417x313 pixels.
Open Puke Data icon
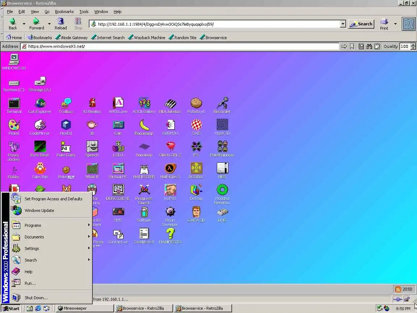(66, 149)
